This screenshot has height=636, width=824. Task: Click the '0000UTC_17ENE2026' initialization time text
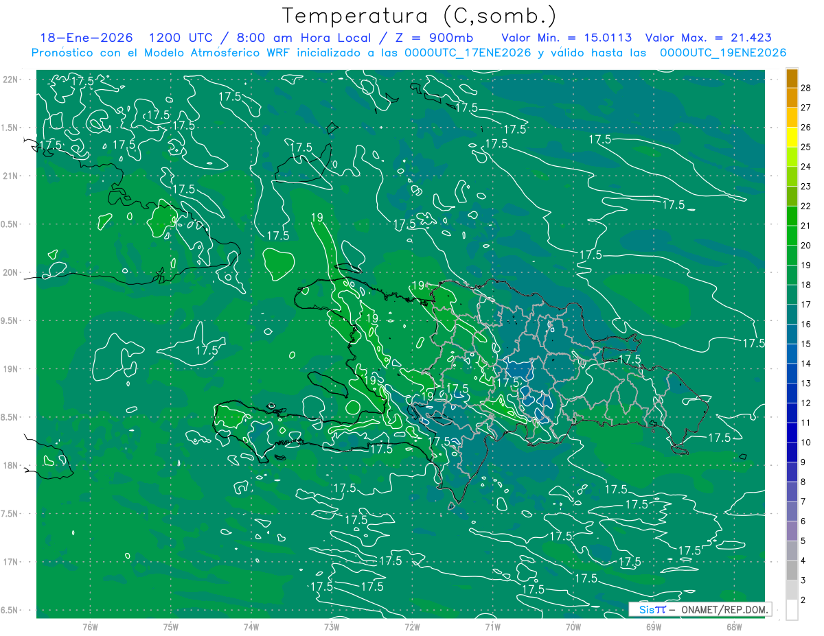click(468, 53)
